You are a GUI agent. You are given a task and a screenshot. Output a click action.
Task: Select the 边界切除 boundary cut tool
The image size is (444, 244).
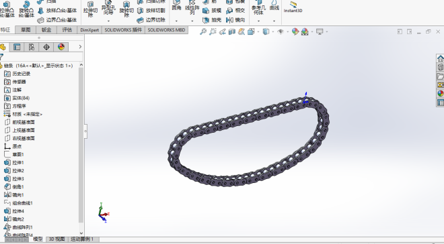[151, 20]
